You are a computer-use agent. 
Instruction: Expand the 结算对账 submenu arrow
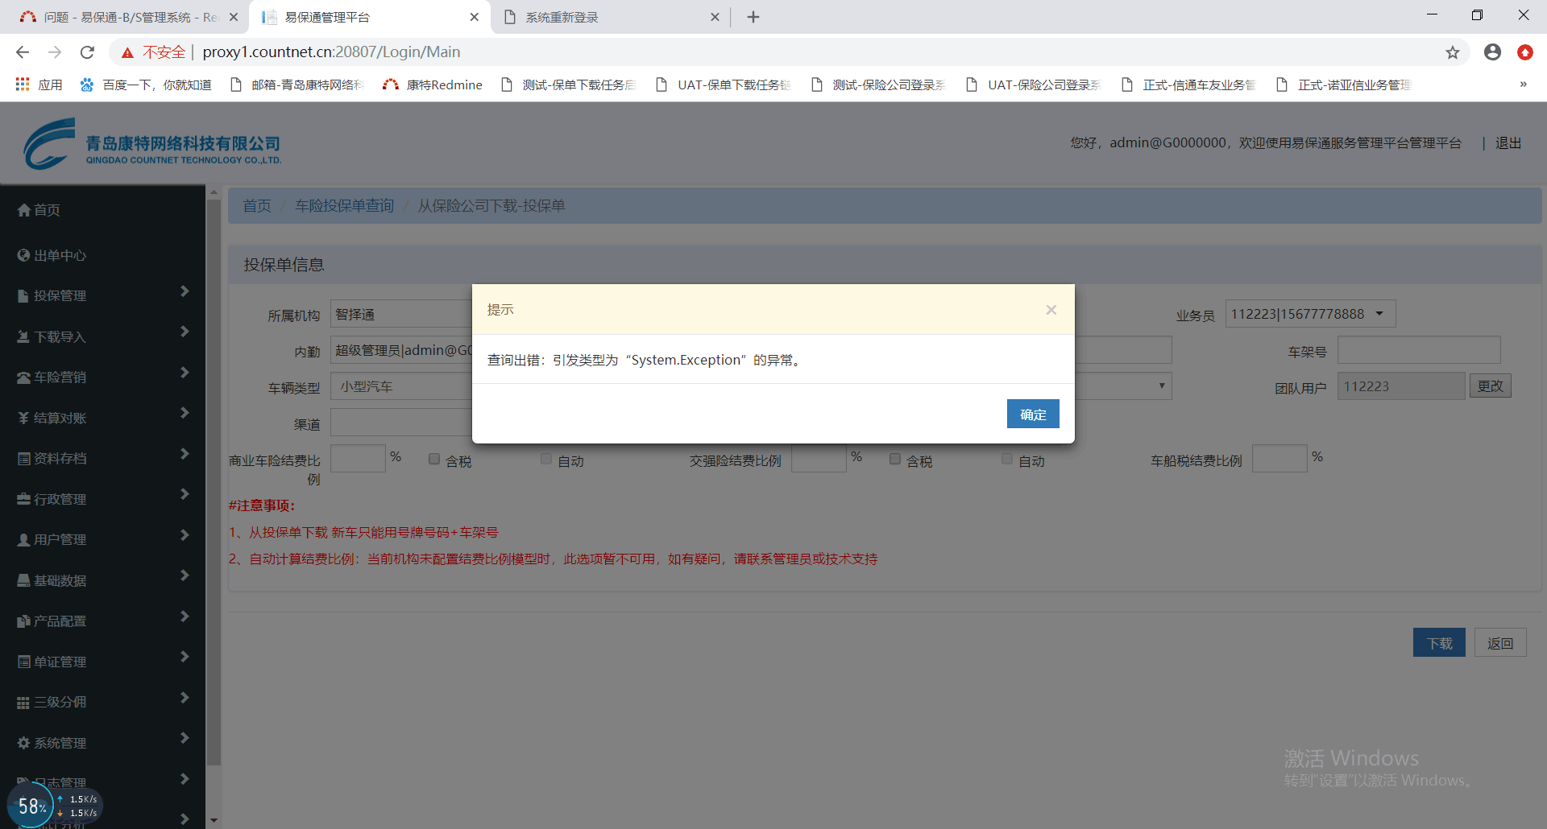185,413
